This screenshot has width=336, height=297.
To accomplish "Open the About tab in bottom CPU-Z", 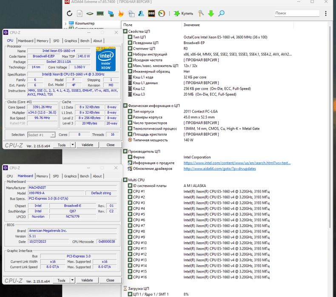I will pyautogui.click(x=97, y=176).
